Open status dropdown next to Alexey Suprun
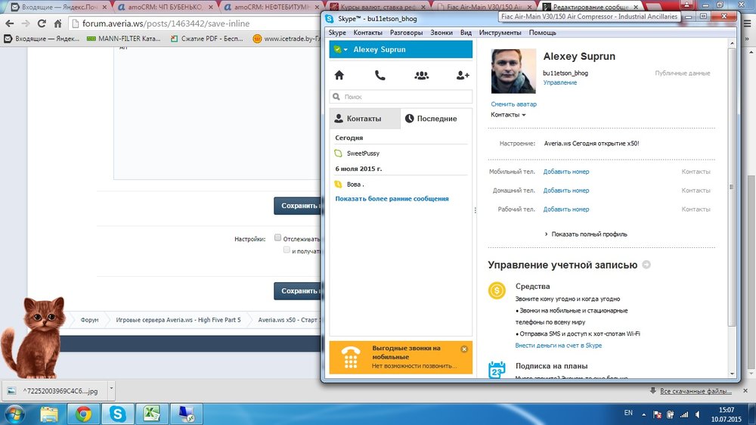The width and height of the screenshot is (756, 425). (345, 50)
